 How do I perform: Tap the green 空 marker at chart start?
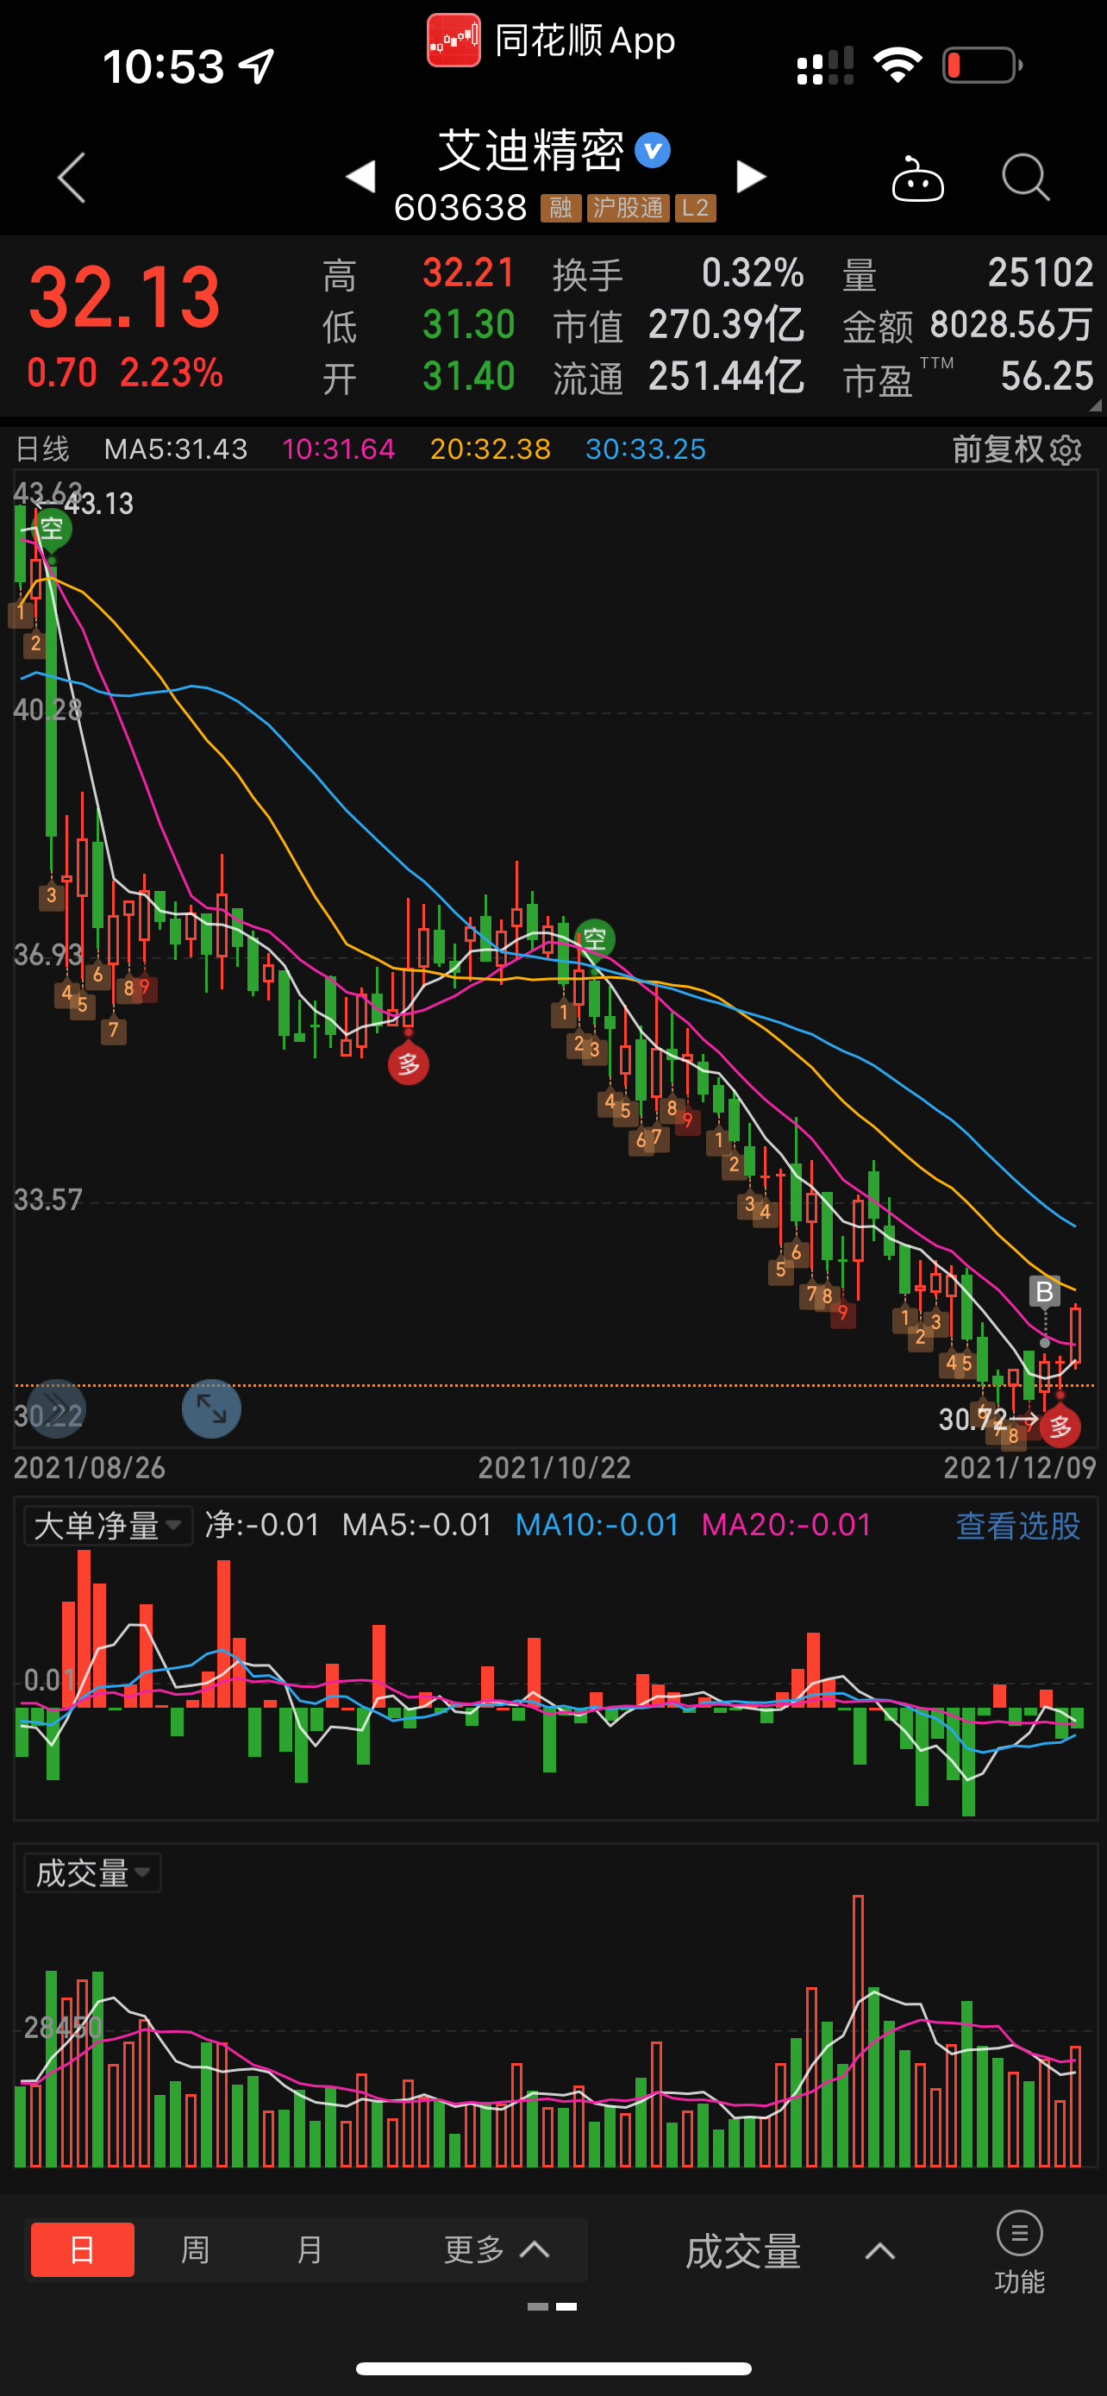tap(52, 529)
